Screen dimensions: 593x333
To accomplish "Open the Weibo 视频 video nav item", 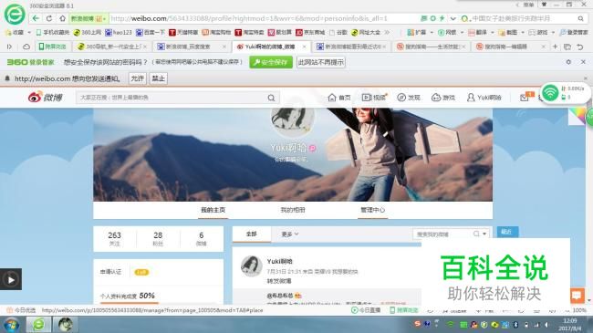I will coord(374,98).
